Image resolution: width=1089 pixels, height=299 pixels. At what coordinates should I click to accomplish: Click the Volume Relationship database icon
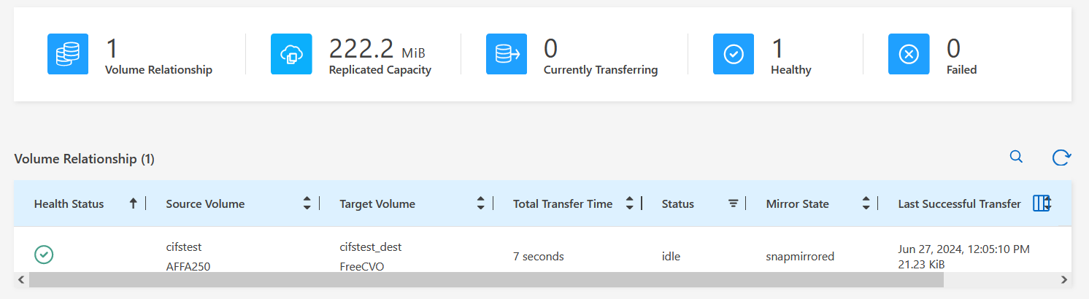(68, 54)
